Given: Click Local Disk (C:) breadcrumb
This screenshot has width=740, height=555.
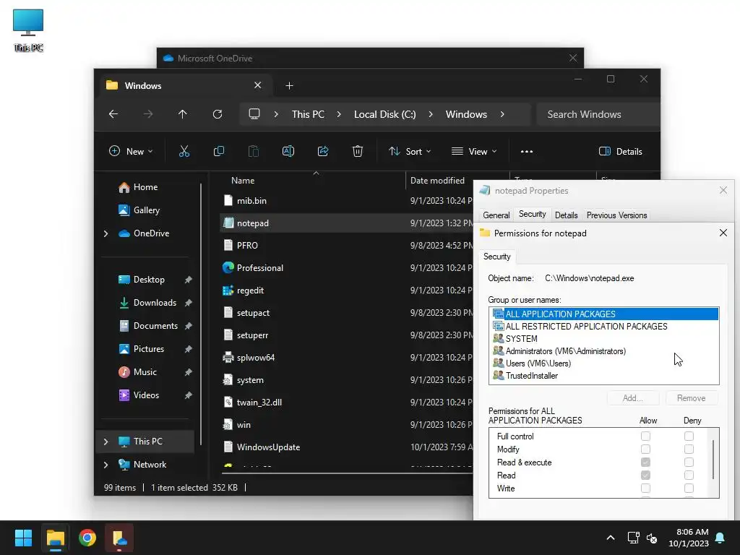Looking at the screenshot, I should pyautogui.click(x=384, y=114).
